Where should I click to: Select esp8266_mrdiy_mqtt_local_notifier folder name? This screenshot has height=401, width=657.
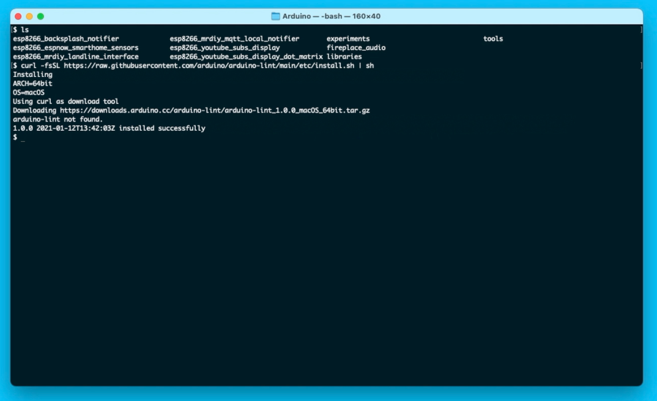[235, 39]
